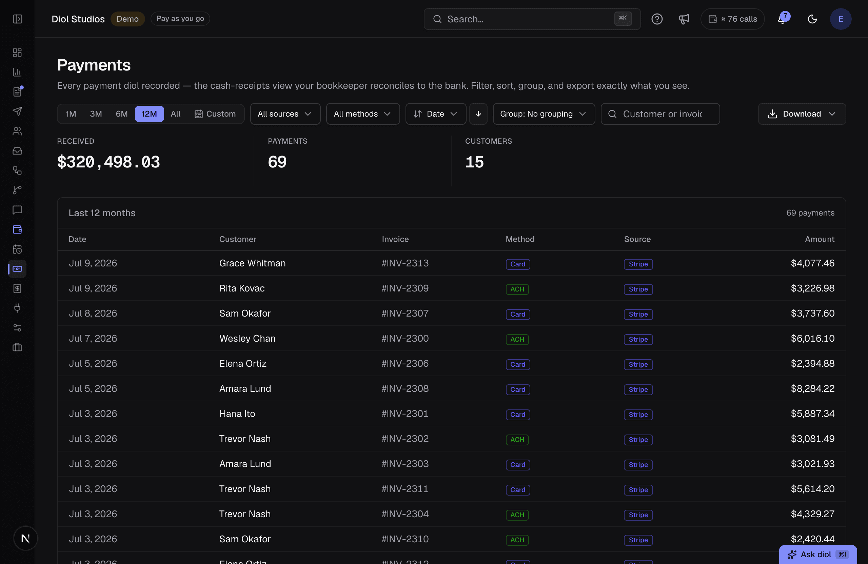Click invoice #INV-2311

pyautogui.click(x=405, y=488)
